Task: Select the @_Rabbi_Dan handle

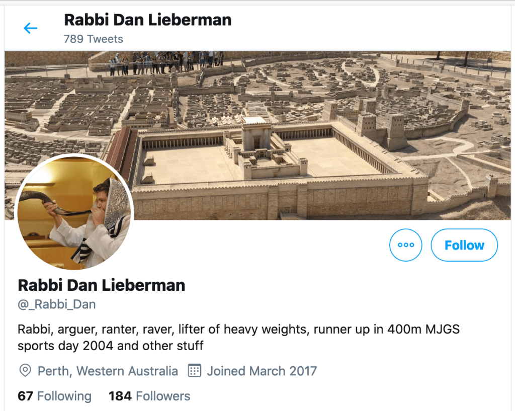Action: point(56,304)
